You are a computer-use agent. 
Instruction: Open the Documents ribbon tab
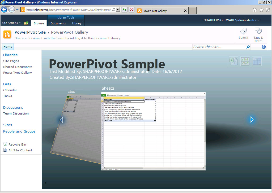pos(58,23)
